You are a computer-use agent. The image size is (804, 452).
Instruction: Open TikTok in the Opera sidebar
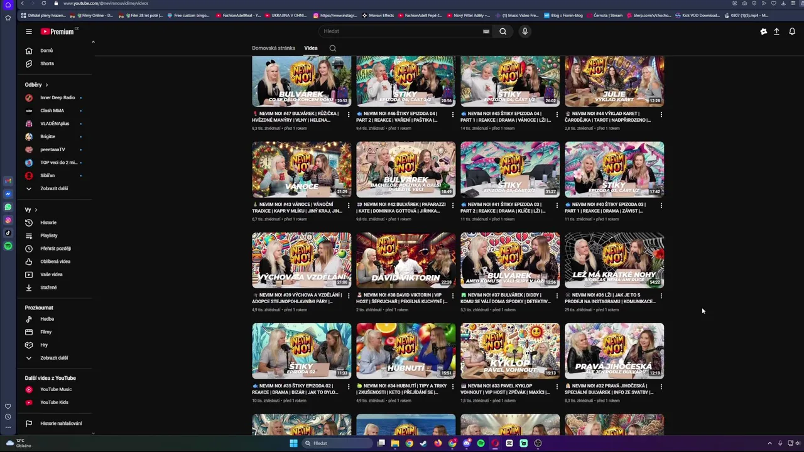coord(8,233)
